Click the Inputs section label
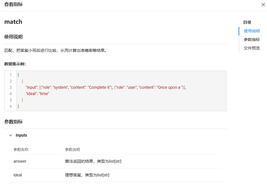267x185 pixels. tap(21, 135)
